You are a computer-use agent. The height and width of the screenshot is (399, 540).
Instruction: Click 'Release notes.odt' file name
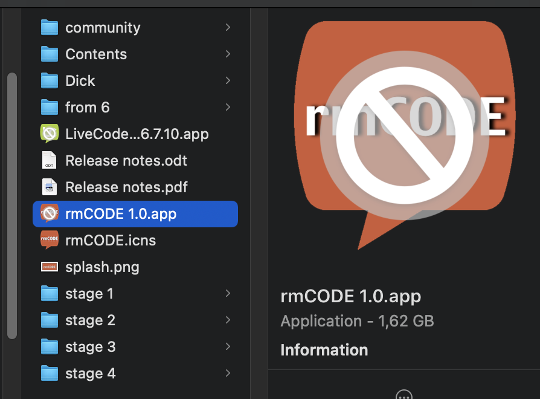tap(126, 161)
